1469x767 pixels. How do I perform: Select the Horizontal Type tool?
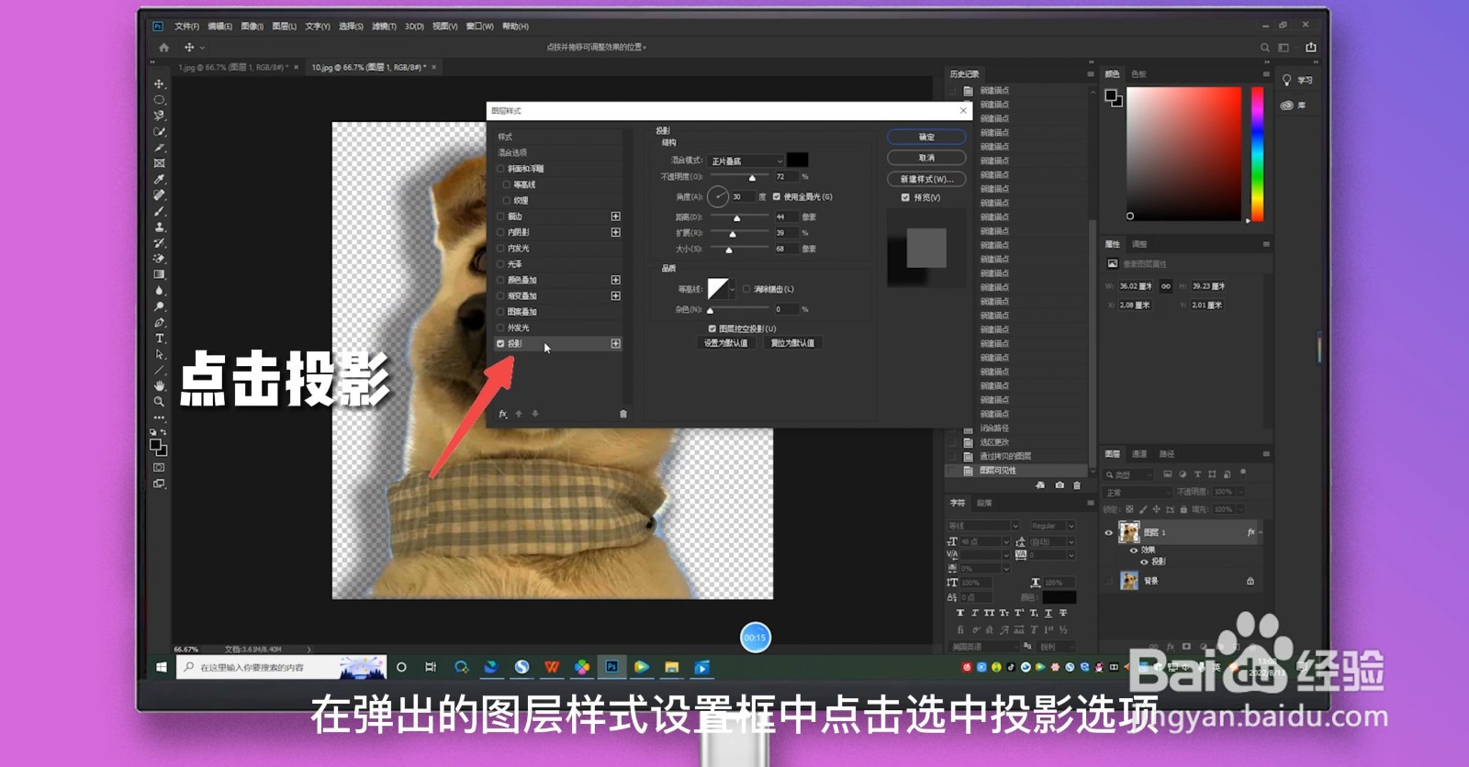159,339
